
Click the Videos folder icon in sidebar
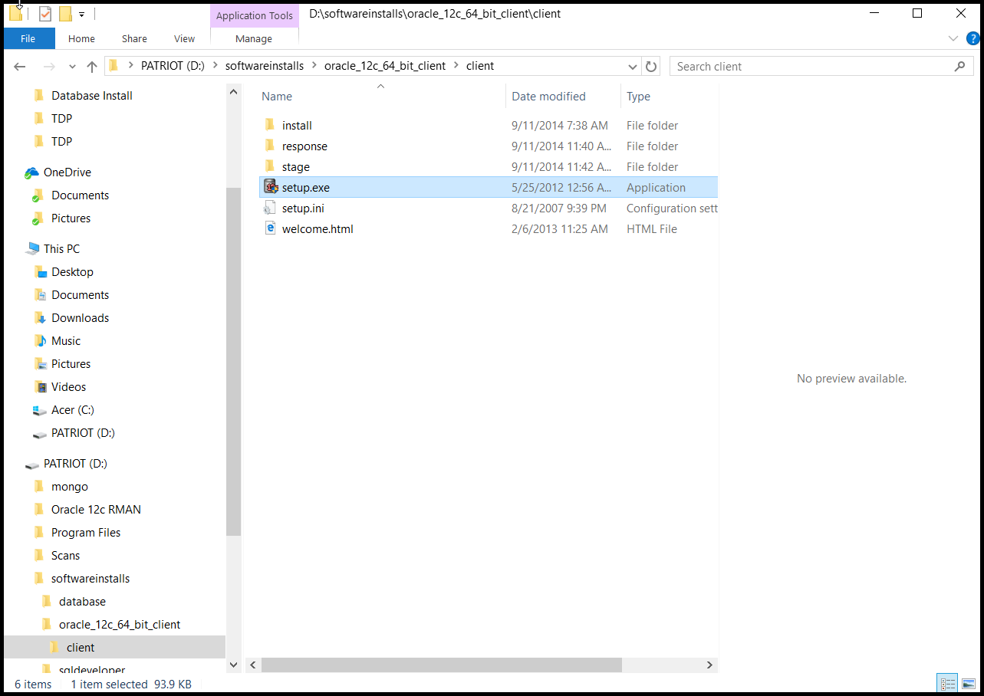(40, 386)
